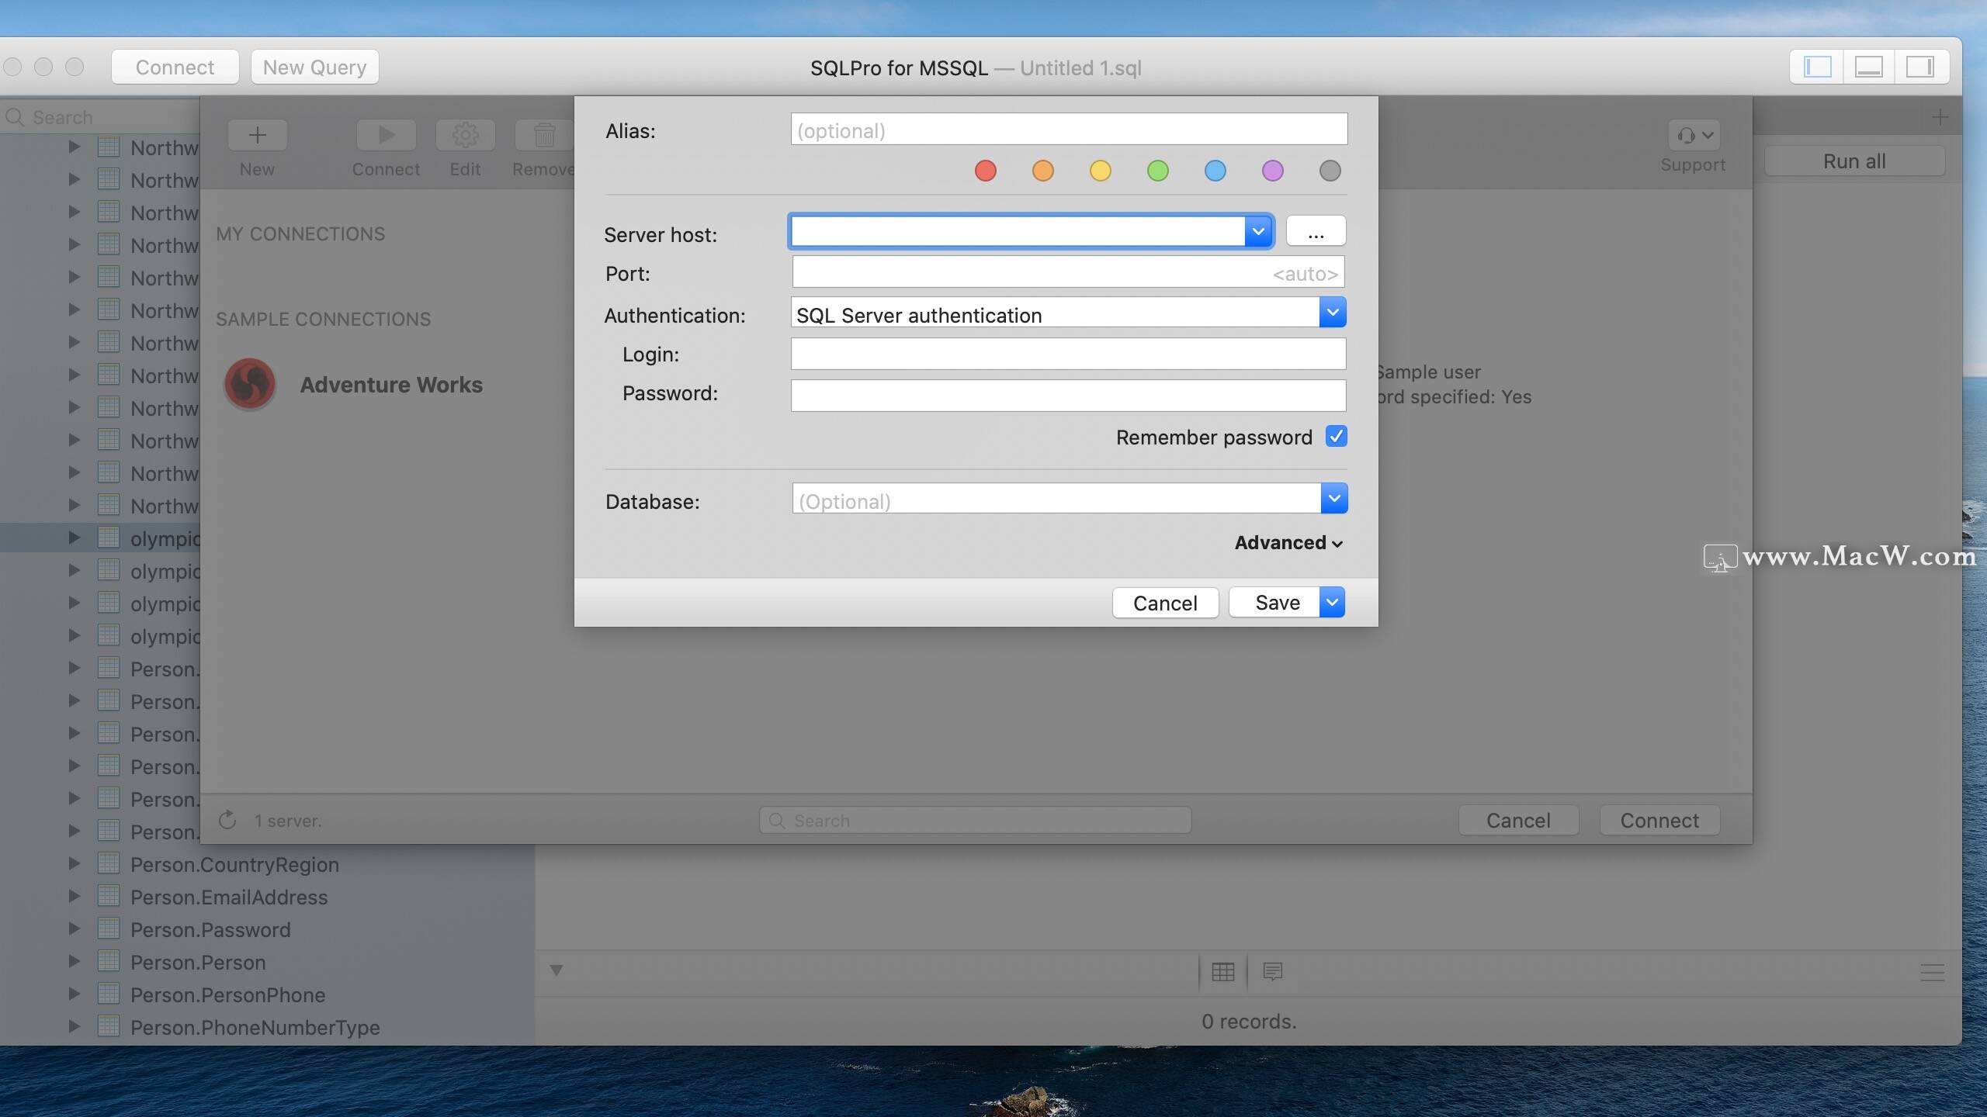This screenshot has height=1117, width=1987.
Task: Select the yellow color swatch
Action: tap(1101, 171)
